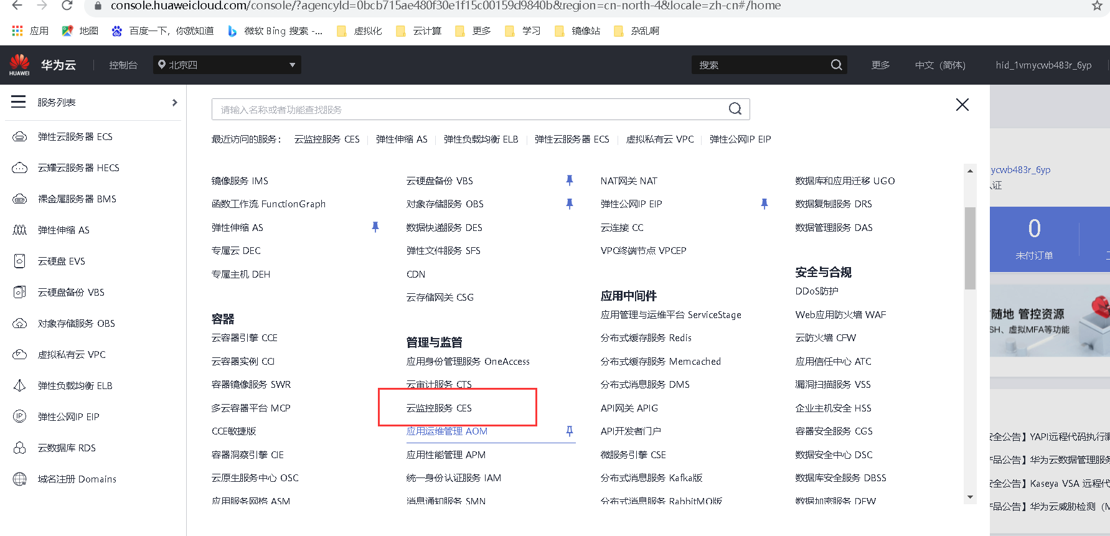This screenshot has height=536, width=1110.
Task: Close the service list panel with X
Action: (x=962, y=105)
